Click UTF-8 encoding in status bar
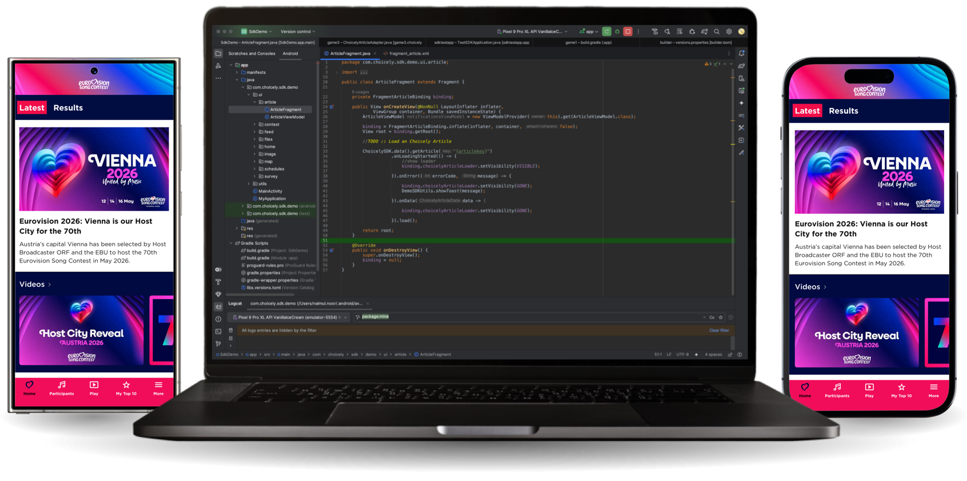 click(x=682, y=355)
